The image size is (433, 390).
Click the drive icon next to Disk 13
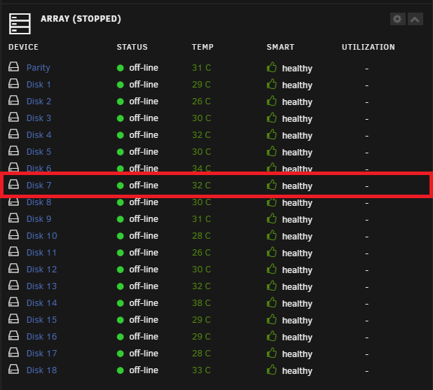click(13, 286)
